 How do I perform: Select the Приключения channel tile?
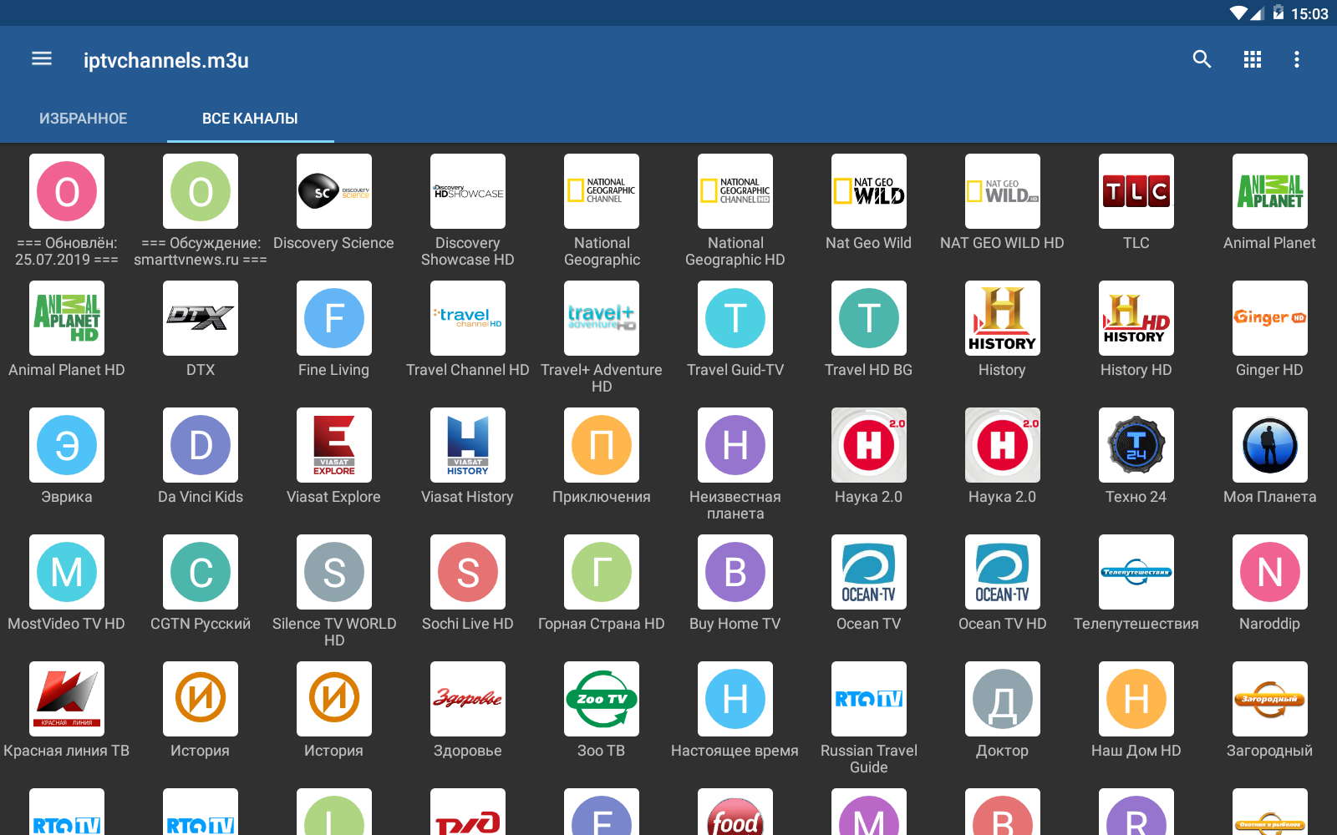point(602,445)
